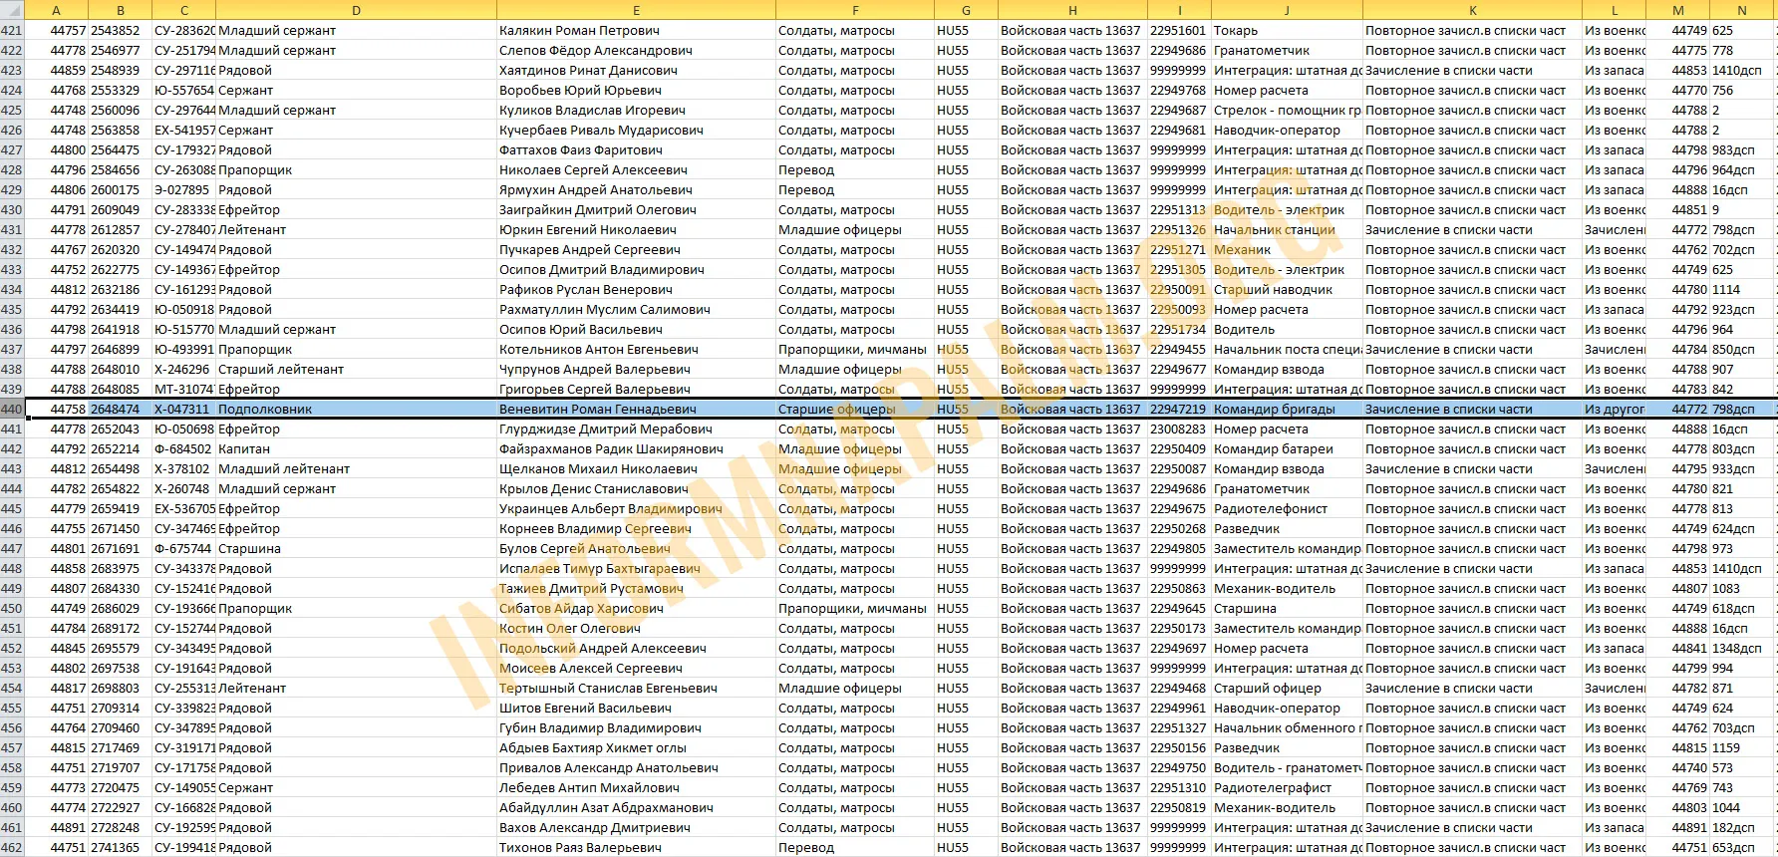The height and width of the screenshot is (857, 1778).
Task: Select column D header
Action: 356,10
